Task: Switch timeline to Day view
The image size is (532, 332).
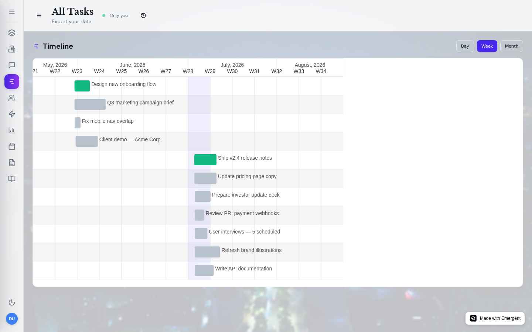Action: click(x=465, y=46)
